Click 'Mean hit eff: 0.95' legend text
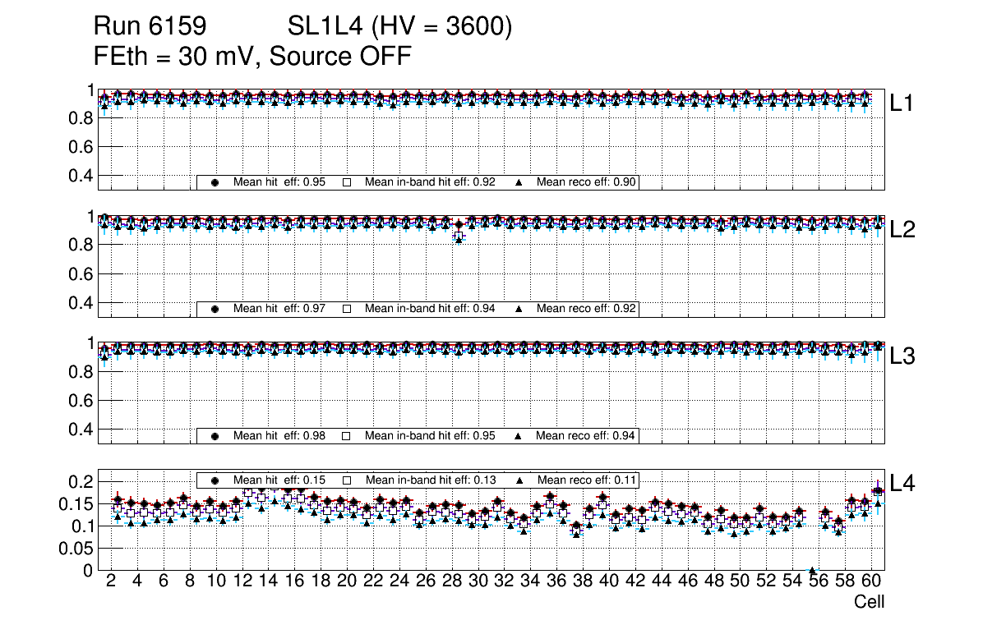 pyautogui.click(x=279, y=183)
